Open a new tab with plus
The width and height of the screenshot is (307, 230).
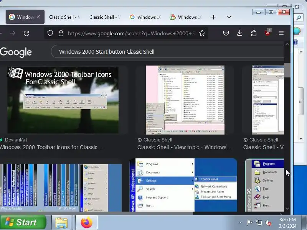coord(214,17)
